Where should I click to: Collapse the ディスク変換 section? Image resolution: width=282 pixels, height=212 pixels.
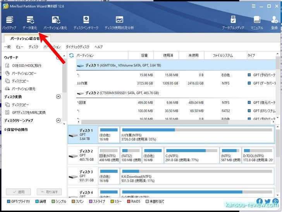click(x=58, y=97)
